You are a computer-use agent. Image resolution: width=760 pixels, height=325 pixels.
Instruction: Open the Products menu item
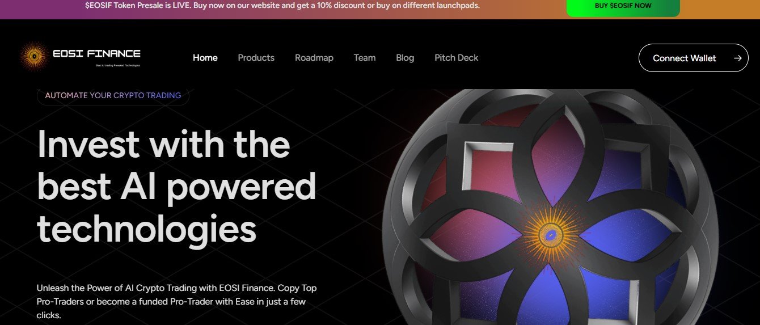click(256, 58)
